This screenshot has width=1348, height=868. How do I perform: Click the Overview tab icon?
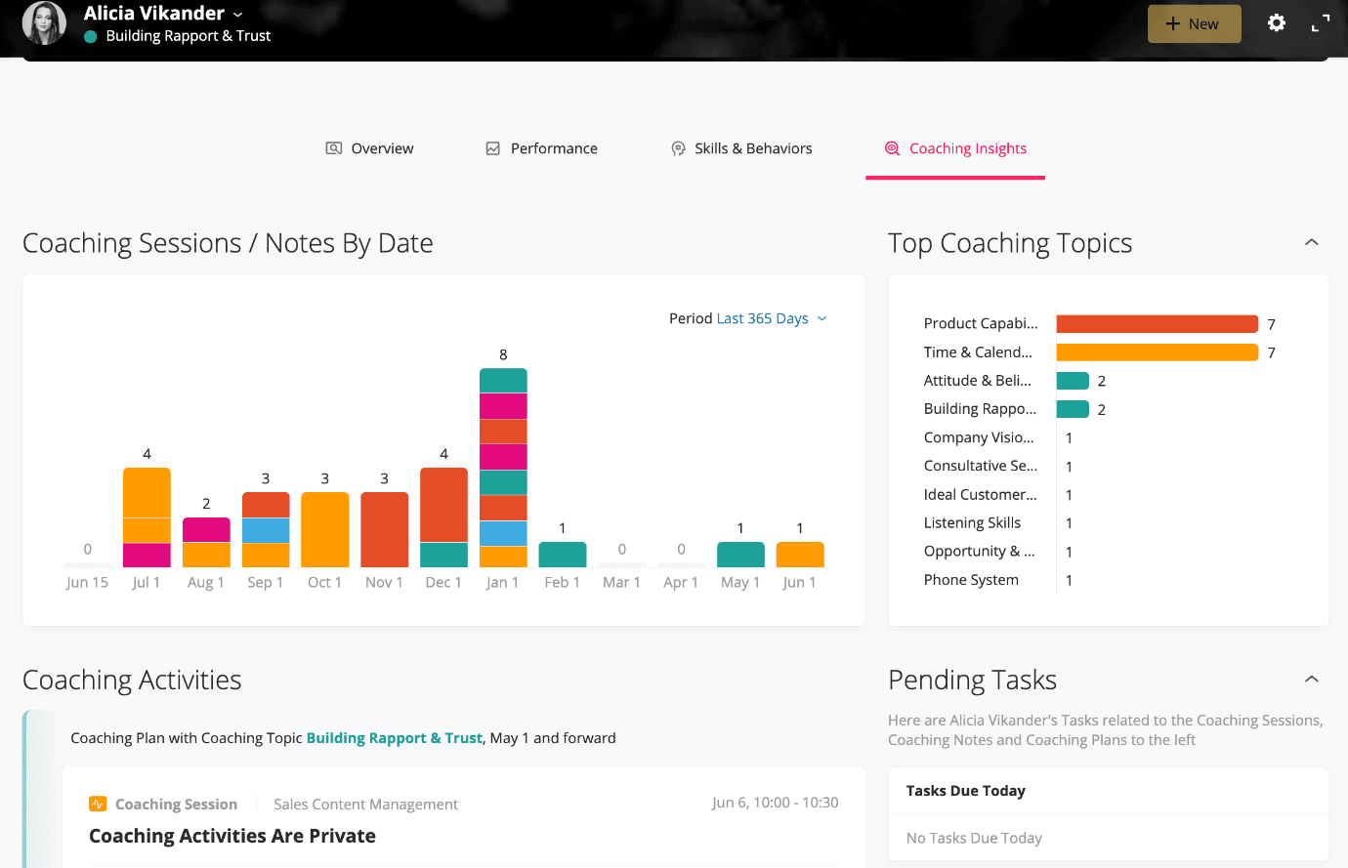coord(334,148)
